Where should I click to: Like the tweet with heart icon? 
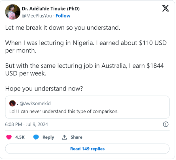(9, 137)
